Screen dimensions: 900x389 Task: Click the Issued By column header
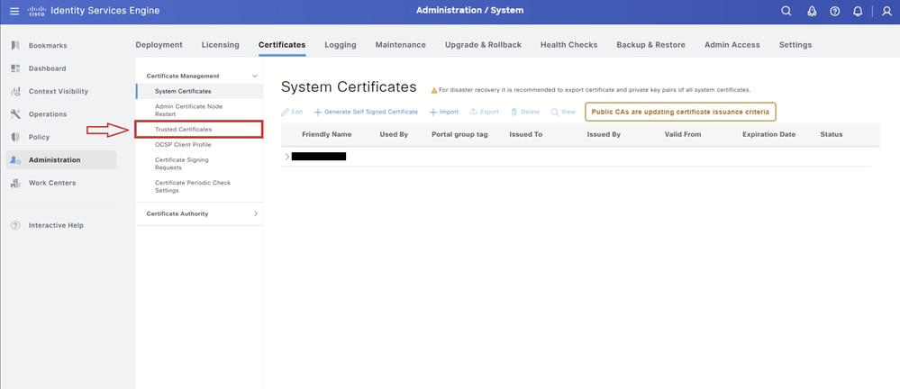coord(604,134)
